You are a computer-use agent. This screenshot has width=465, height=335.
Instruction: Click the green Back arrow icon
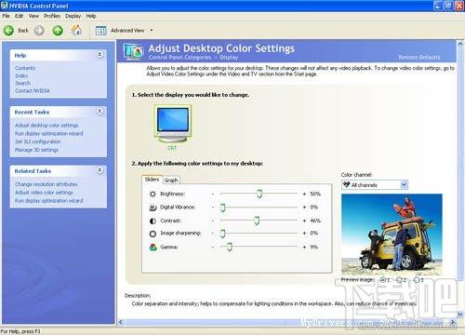pos(8,31)
